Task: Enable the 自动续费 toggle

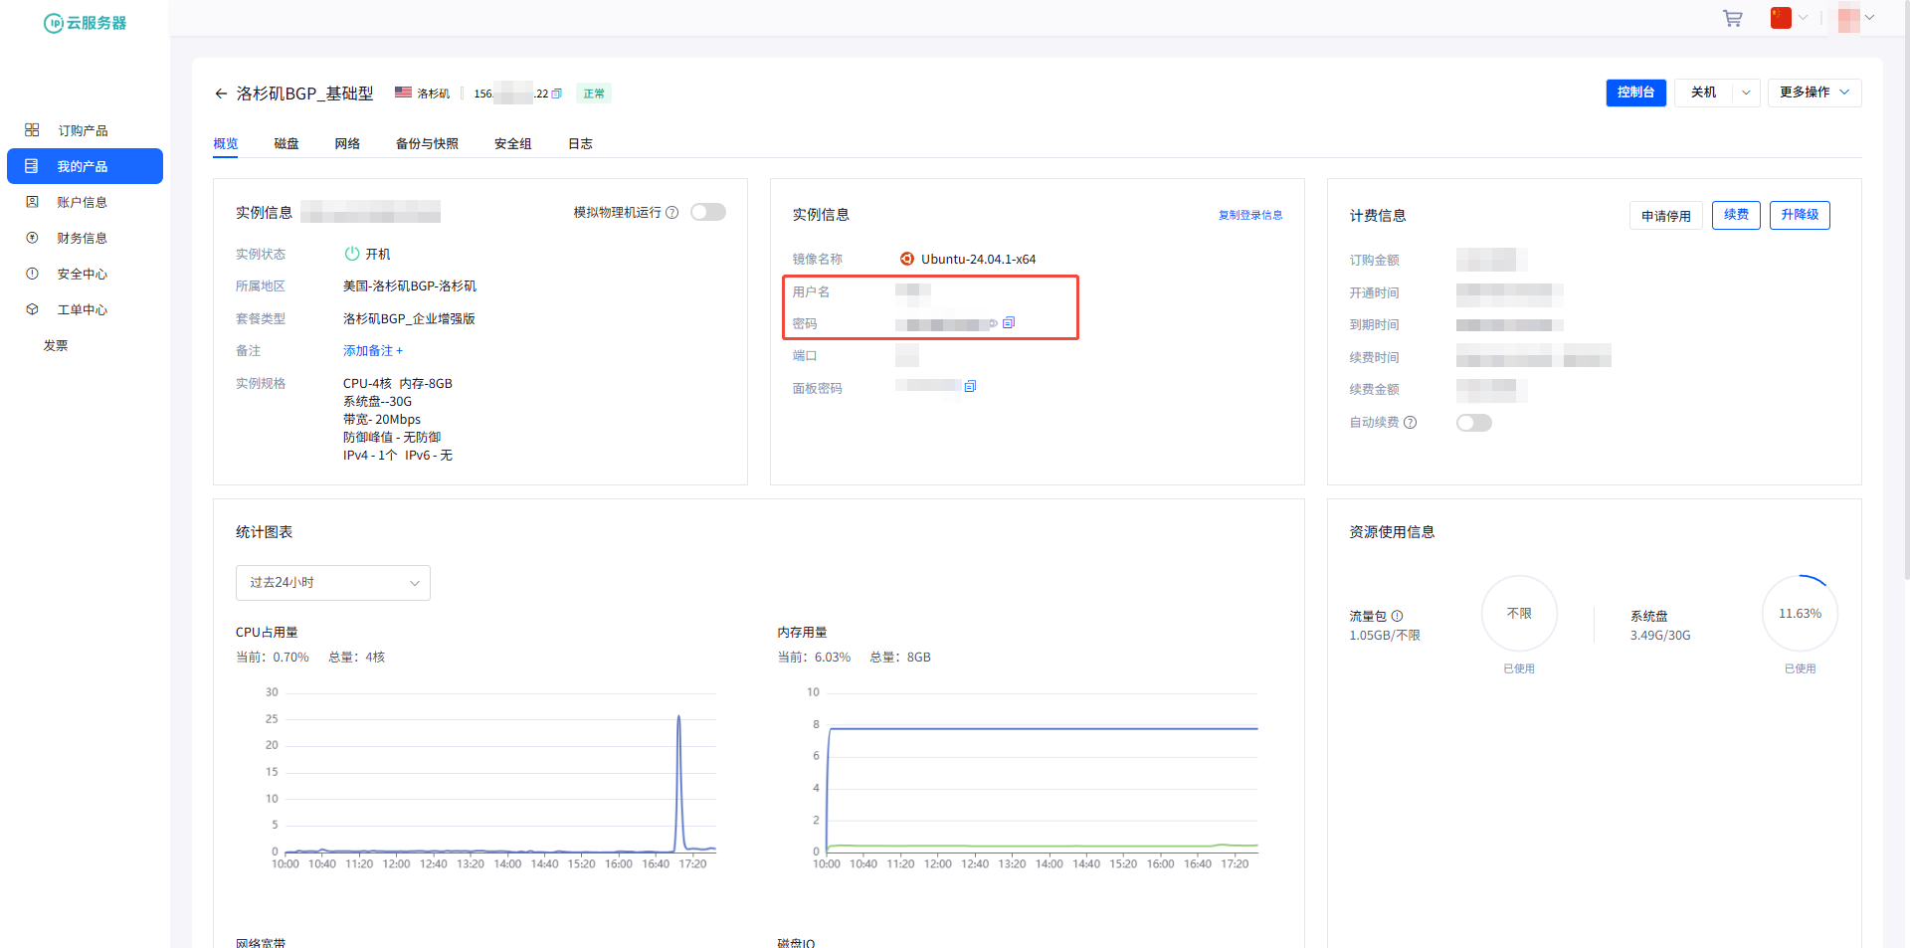Action: 1473,423
